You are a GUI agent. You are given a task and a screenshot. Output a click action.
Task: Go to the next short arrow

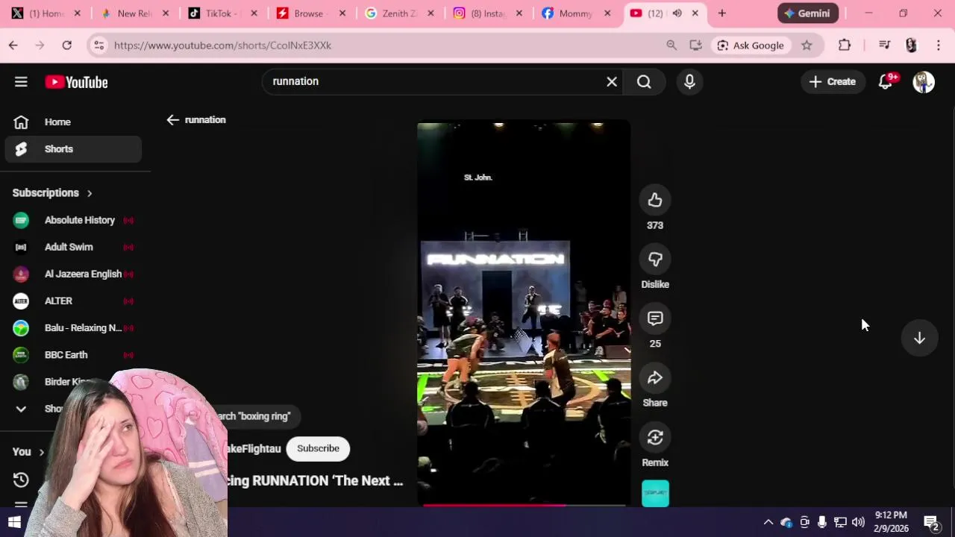(919, 338)
